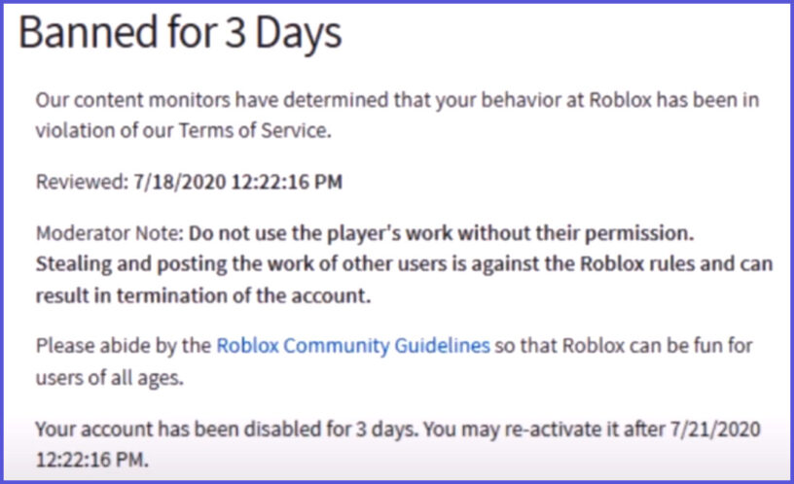Select the reviewed timestamp 7/18/2020 12:22:16 PM

tap(237, 182)
